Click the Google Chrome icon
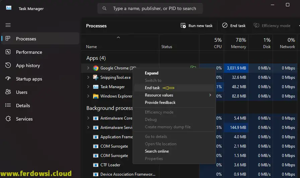300x178 pixels. (96, 68)
